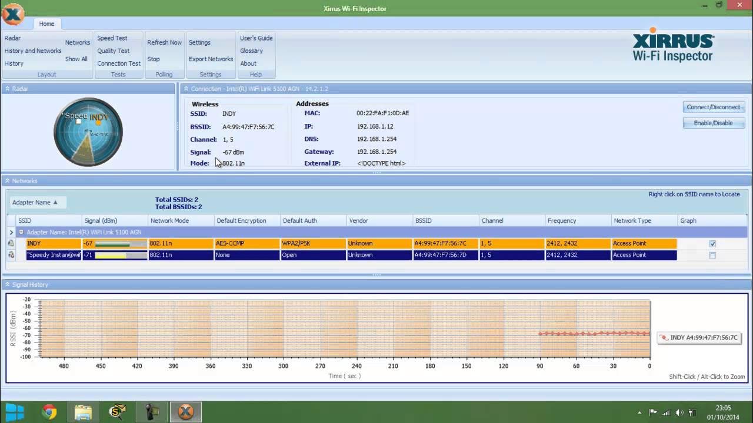Launch Google Chrome from the taskbar
Image resolution: width=753 pixels, height=423 pixels.
pyautogui.click(x=49, y=412)
